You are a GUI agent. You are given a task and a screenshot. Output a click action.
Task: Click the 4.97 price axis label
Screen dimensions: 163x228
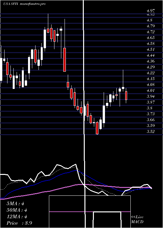click(151, 10)
